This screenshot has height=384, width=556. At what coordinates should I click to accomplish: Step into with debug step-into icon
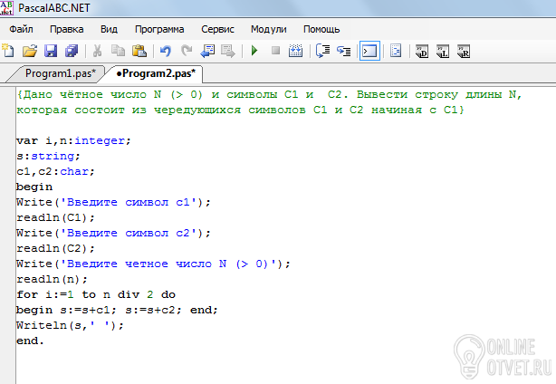344,52
